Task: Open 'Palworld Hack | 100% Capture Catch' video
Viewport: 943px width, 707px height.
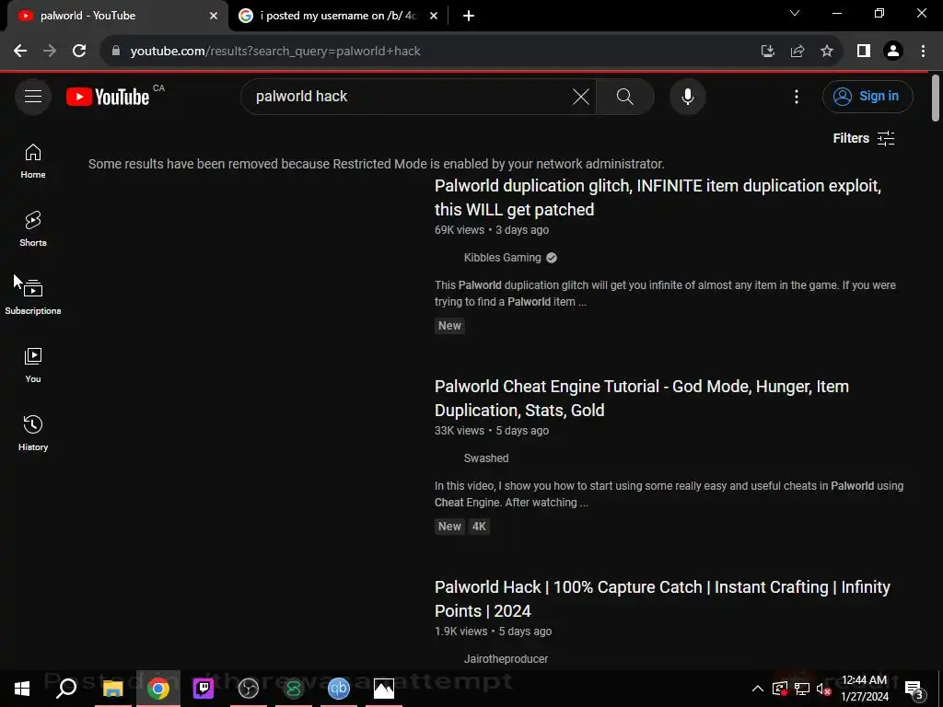Action: pos(662,599)
